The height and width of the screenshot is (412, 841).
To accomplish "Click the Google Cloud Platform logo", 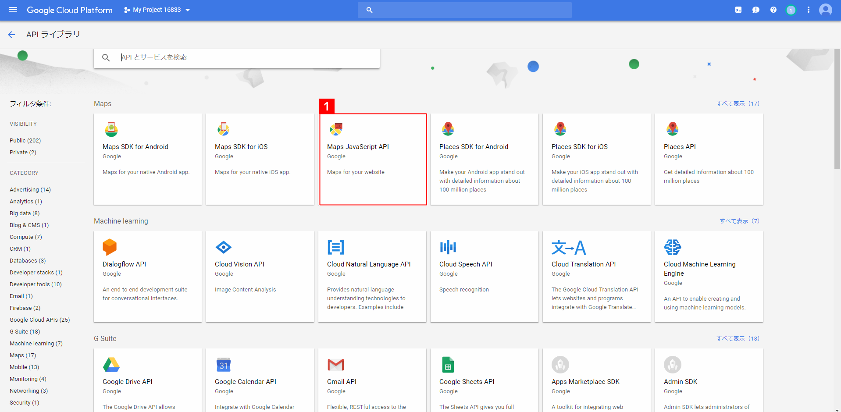I will point(70,10).
